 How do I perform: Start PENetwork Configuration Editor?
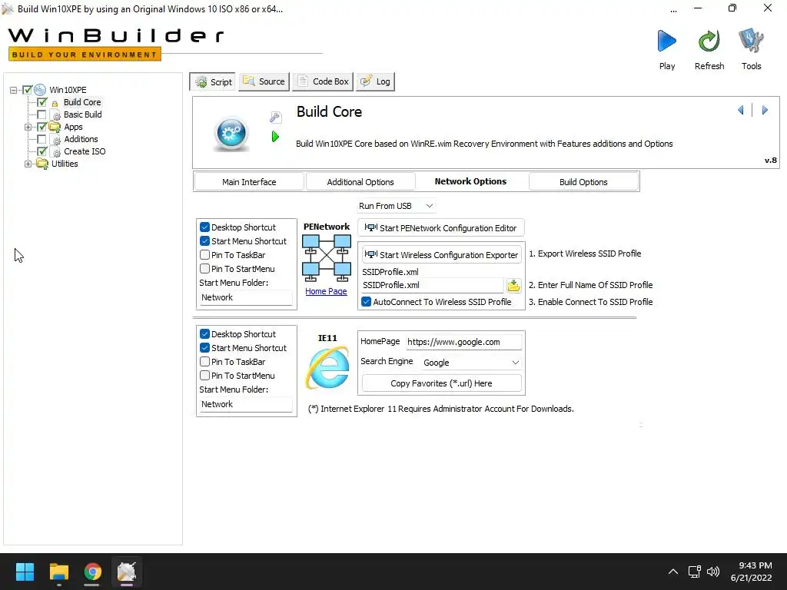coord(440,227)
